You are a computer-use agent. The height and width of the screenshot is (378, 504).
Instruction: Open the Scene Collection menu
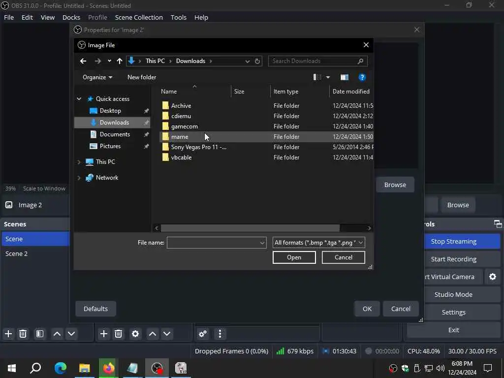pyautogui.click(x=139, y=17)
